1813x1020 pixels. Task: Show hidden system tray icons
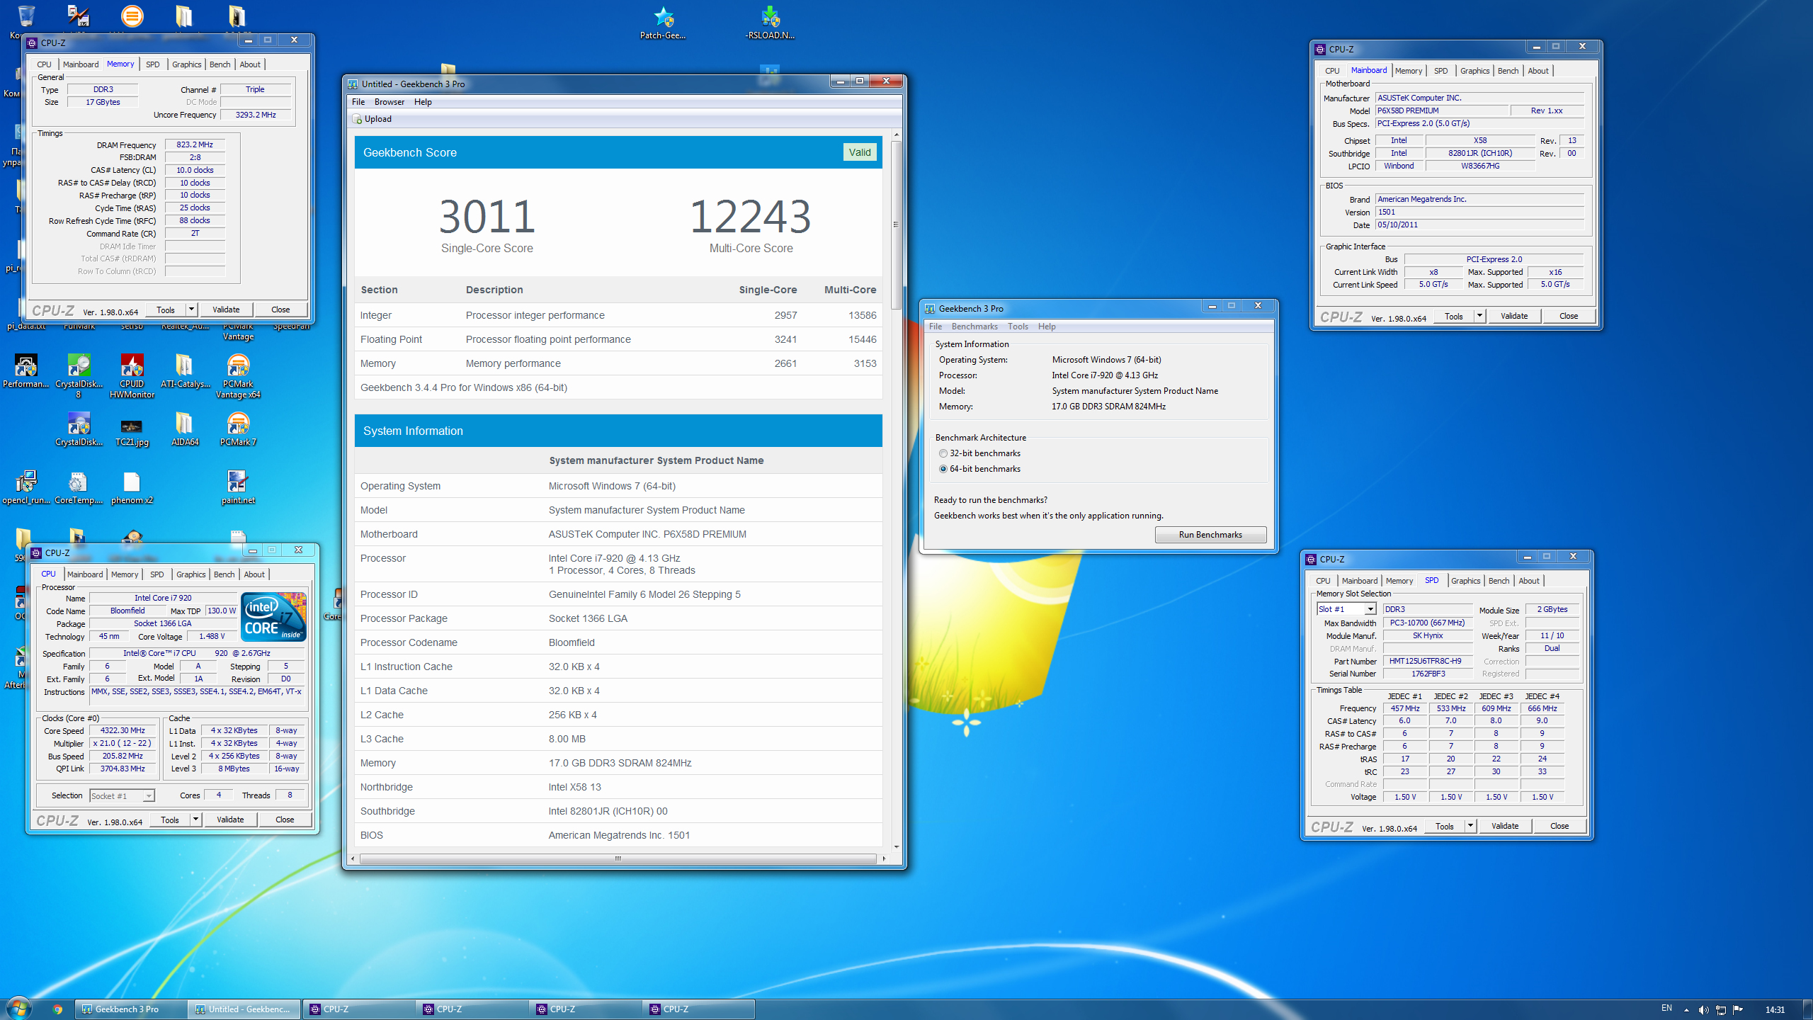click(x=1687, y=1009)
